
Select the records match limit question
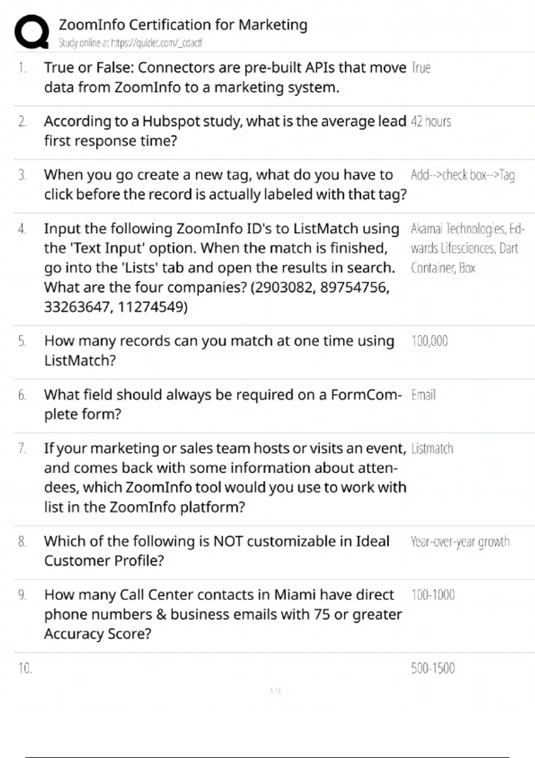pyautogui.click(x=219, y=350)
